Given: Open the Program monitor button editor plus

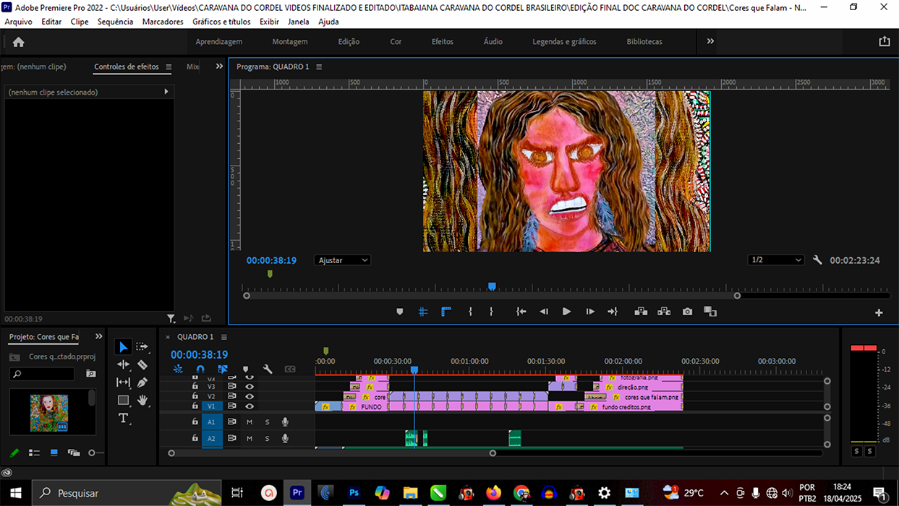Looking at the screenshot, I should click(879, 312).
